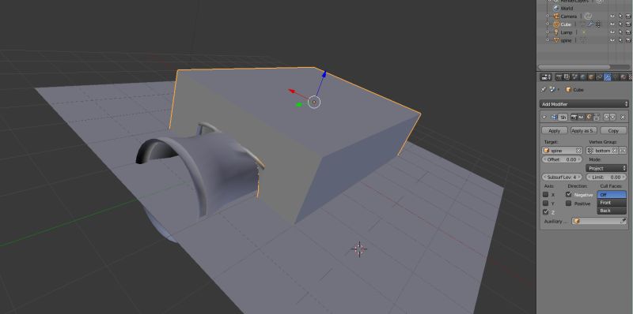Enable the Positive direction checkbox
The height and width of the screenshot is (314, 633).
click(x=568, y=204)
